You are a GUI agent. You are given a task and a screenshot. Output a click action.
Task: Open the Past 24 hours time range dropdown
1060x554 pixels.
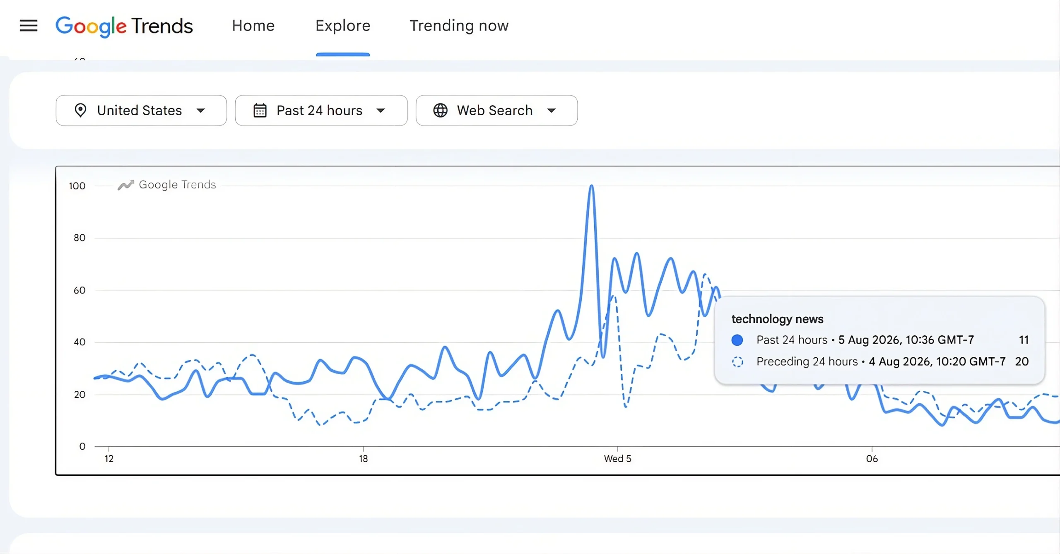pos(321,111)
